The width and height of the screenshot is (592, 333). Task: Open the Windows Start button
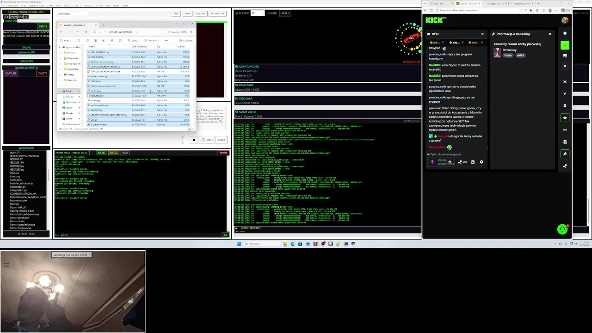coord(239,244)
